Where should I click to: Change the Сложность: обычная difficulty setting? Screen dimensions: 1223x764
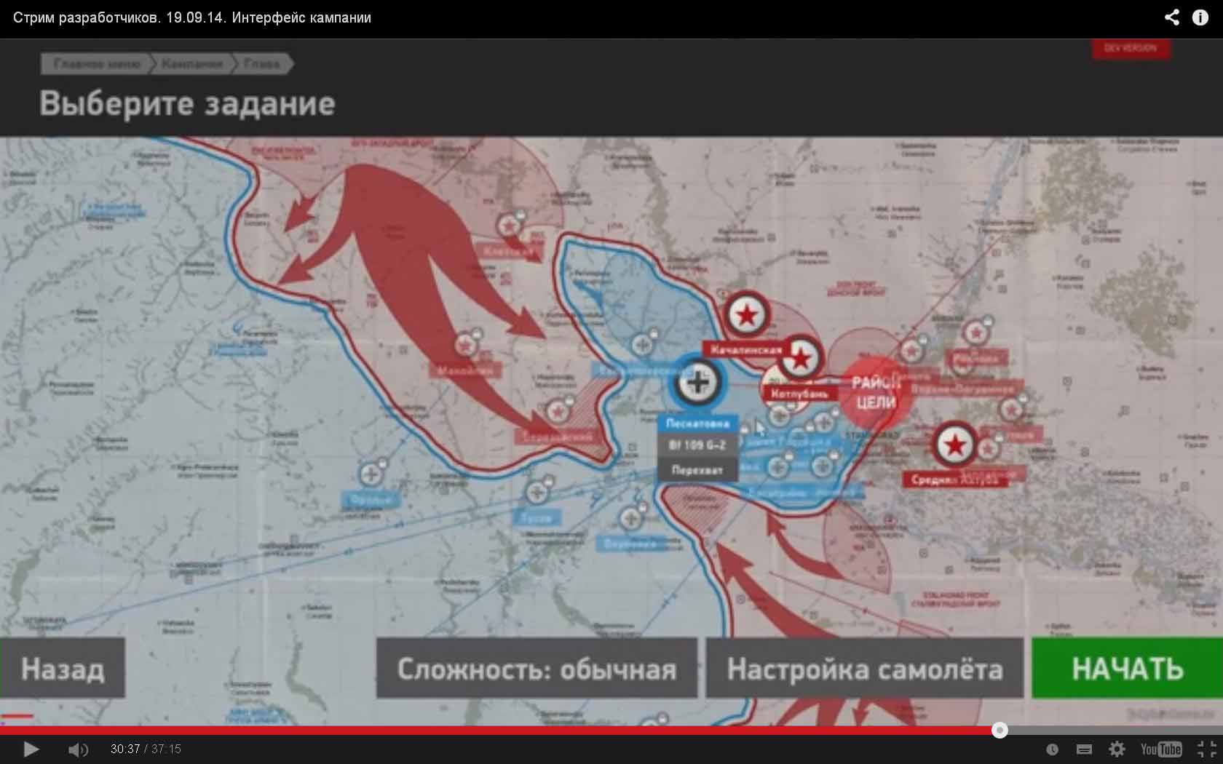coord(537,669)
